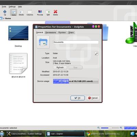Viewport: 137px width, 137px height.
Task: Click the "Documents' selected" status text
Action: coord(9,128)
